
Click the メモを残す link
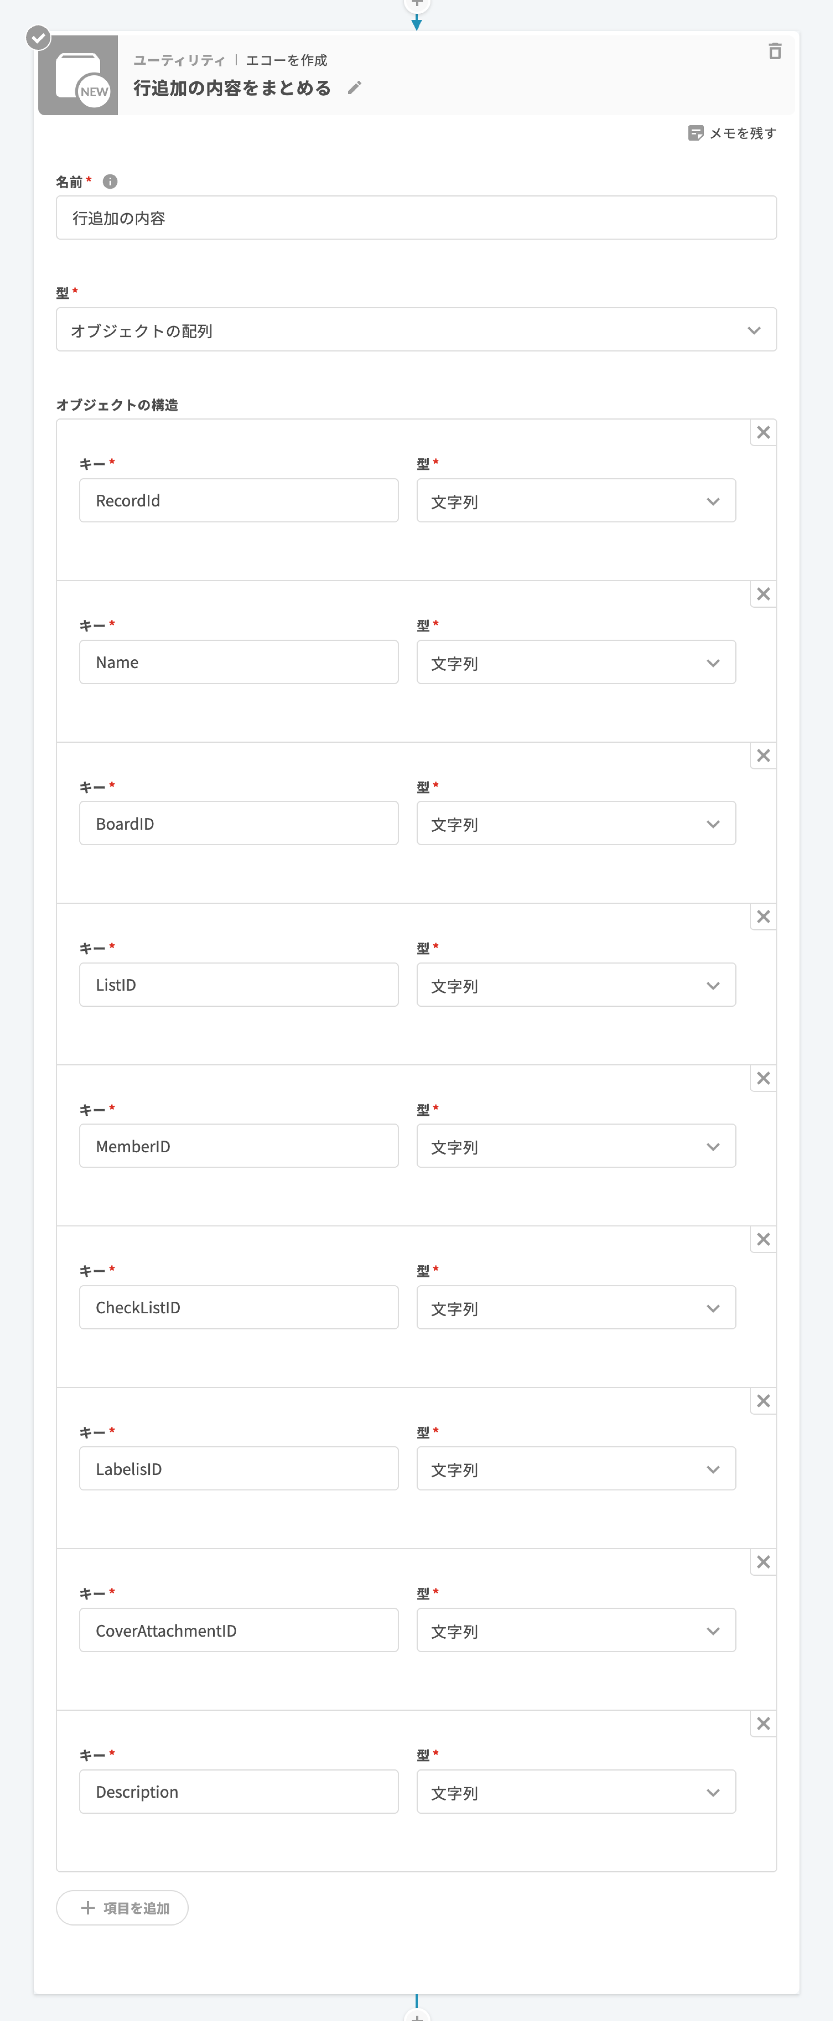[x=742, y=133]
